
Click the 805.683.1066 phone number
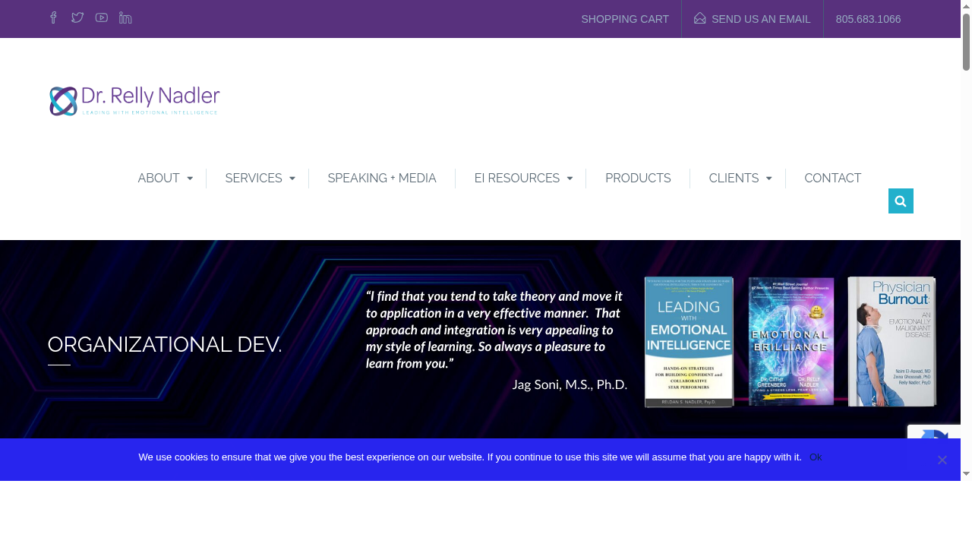coord(868,19)
